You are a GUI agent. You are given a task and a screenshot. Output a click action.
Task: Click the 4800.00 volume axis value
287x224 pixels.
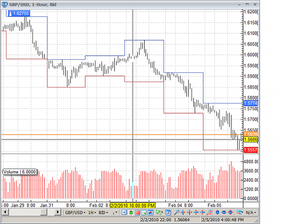(x=251, y=162)
